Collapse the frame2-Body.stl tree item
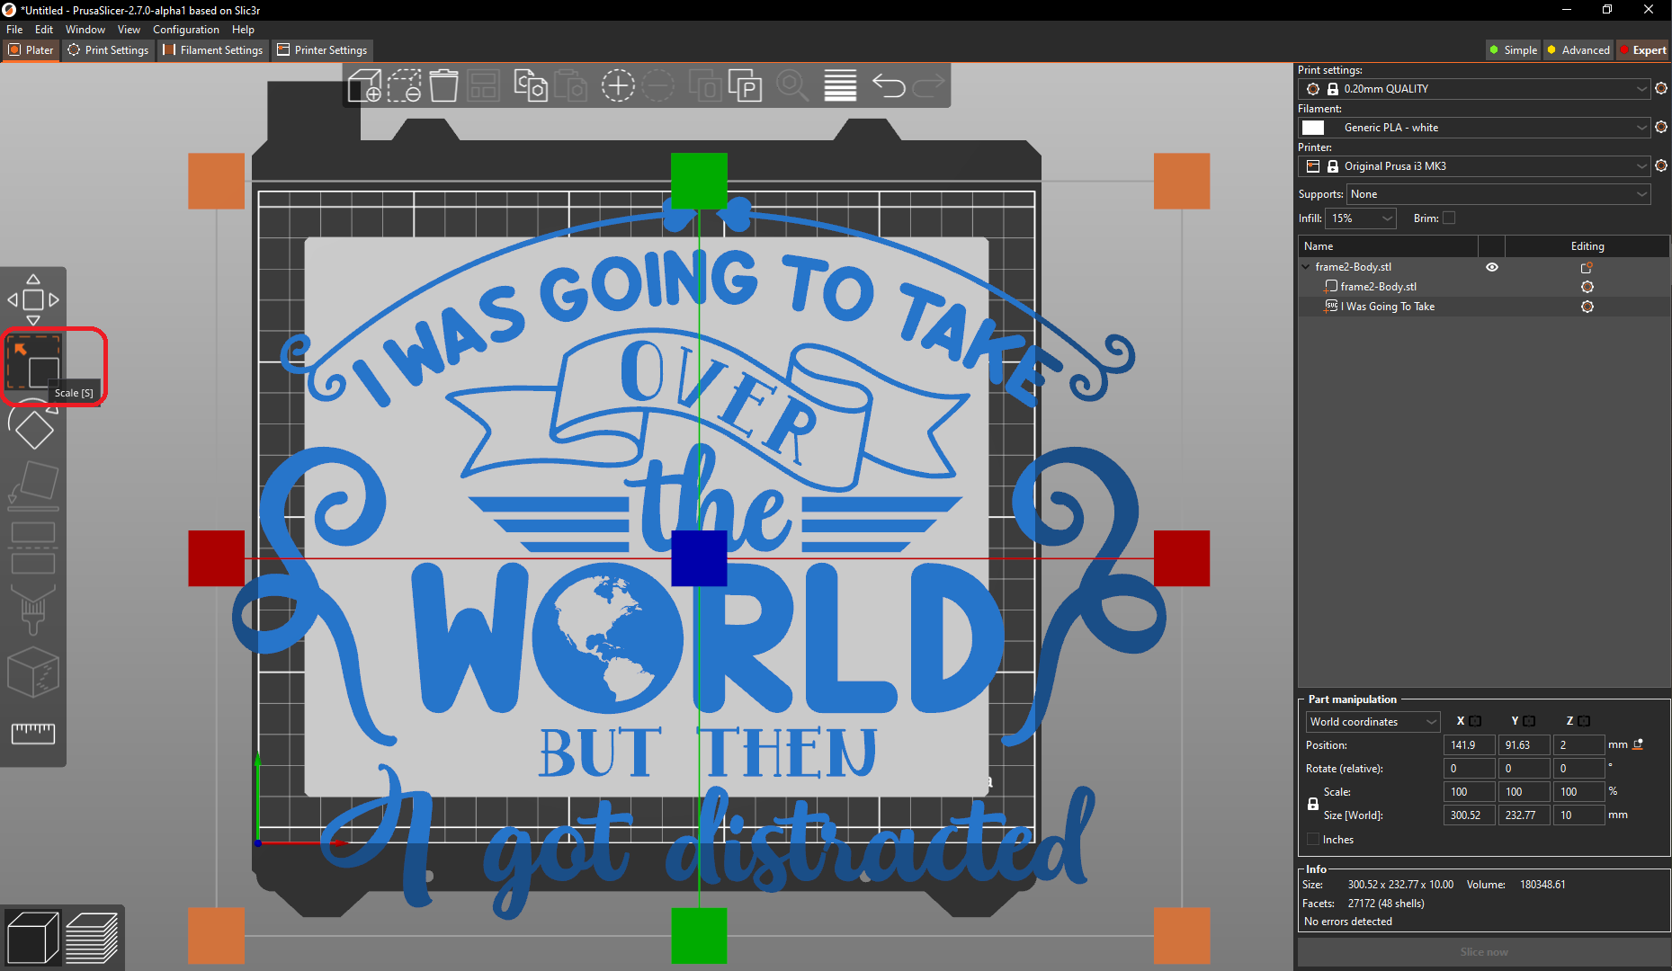 pos(1306,266)
